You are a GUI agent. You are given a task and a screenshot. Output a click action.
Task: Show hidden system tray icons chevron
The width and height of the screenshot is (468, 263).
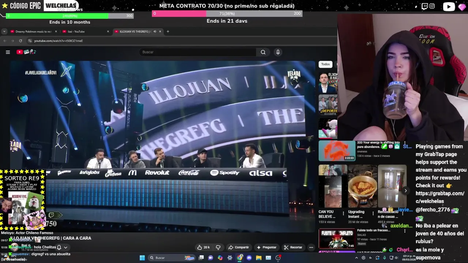coord(356,258)
